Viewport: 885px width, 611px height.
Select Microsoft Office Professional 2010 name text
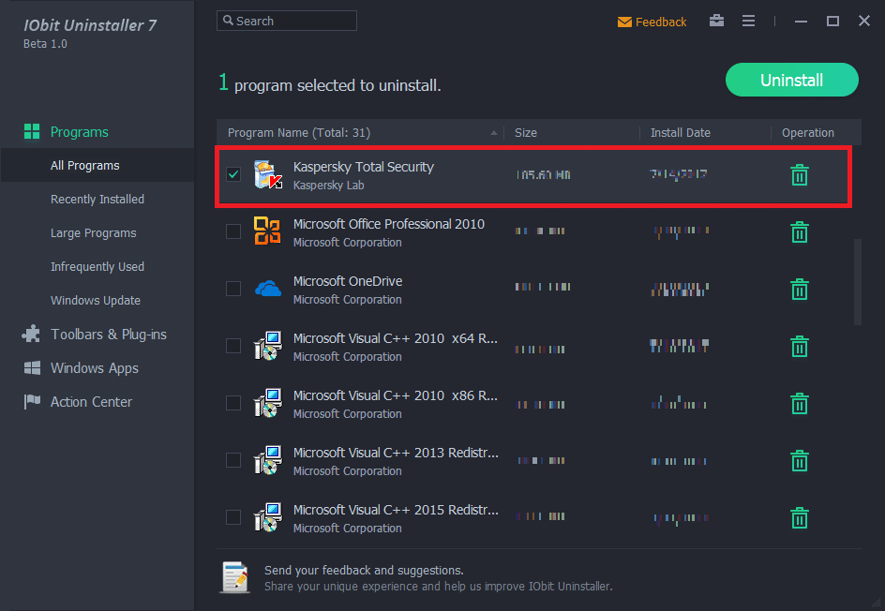[x=388, y=224]
